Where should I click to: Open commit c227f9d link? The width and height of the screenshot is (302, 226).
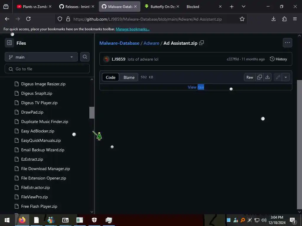coord(233,59)
